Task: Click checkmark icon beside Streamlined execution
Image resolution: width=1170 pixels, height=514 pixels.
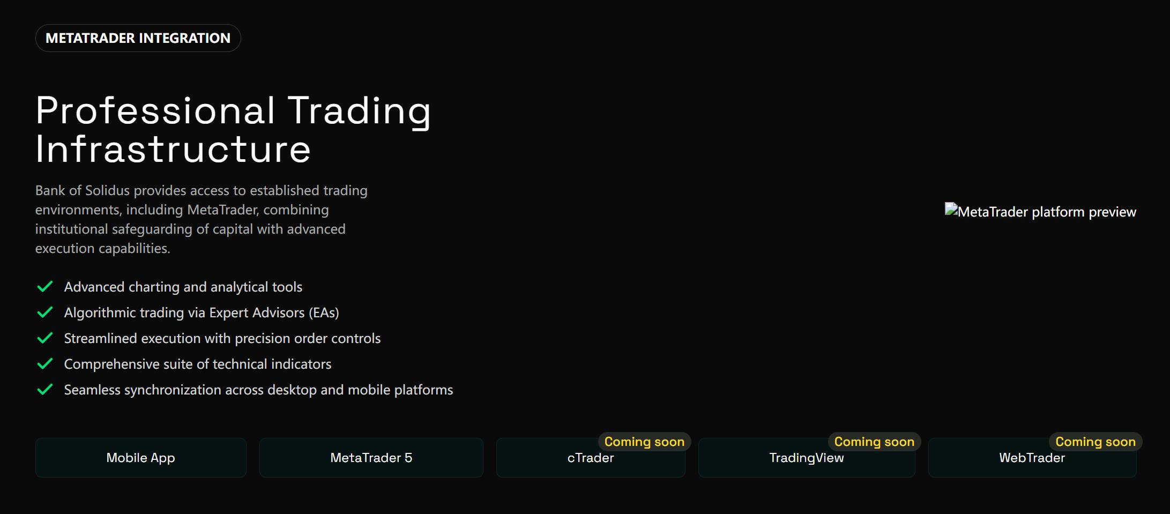Action: click(45, 338)
